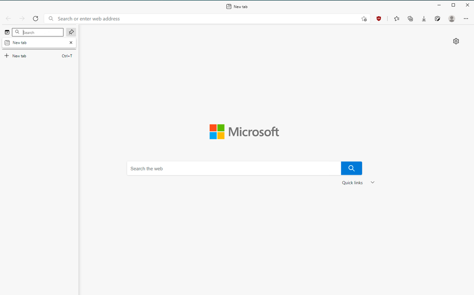This screenshot has height=295, width=474.
Task: Open the profile avatar icon
Action: (452, 19)
